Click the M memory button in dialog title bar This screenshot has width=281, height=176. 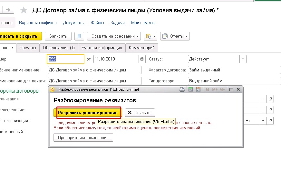[207, 89]
